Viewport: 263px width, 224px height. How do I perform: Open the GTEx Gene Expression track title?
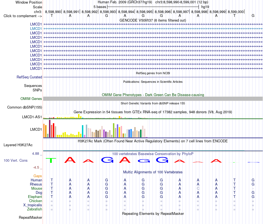point(153,112)
